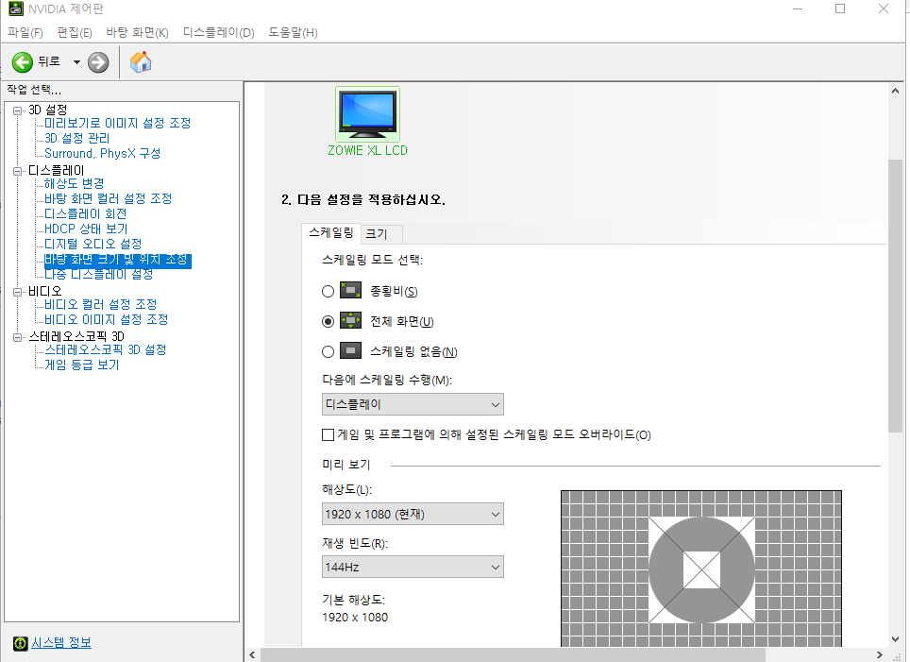Screen dimensions: 910x662
Task: Open the 디스플레이(D) menu
Action: click(x=219, y=32)
